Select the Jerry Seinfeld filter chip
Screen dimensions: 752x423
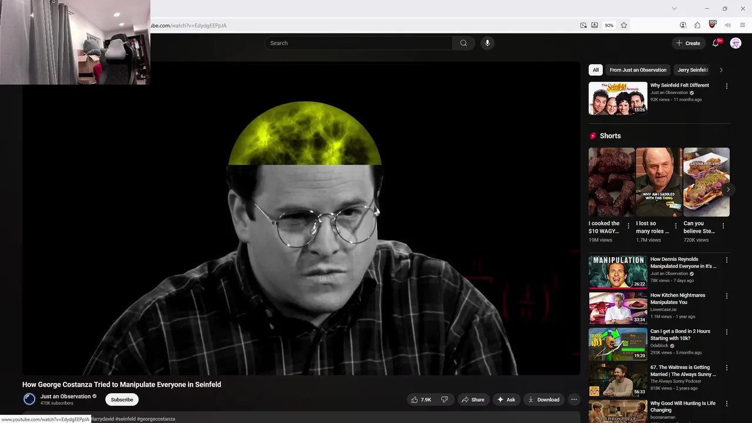point(693,70)
